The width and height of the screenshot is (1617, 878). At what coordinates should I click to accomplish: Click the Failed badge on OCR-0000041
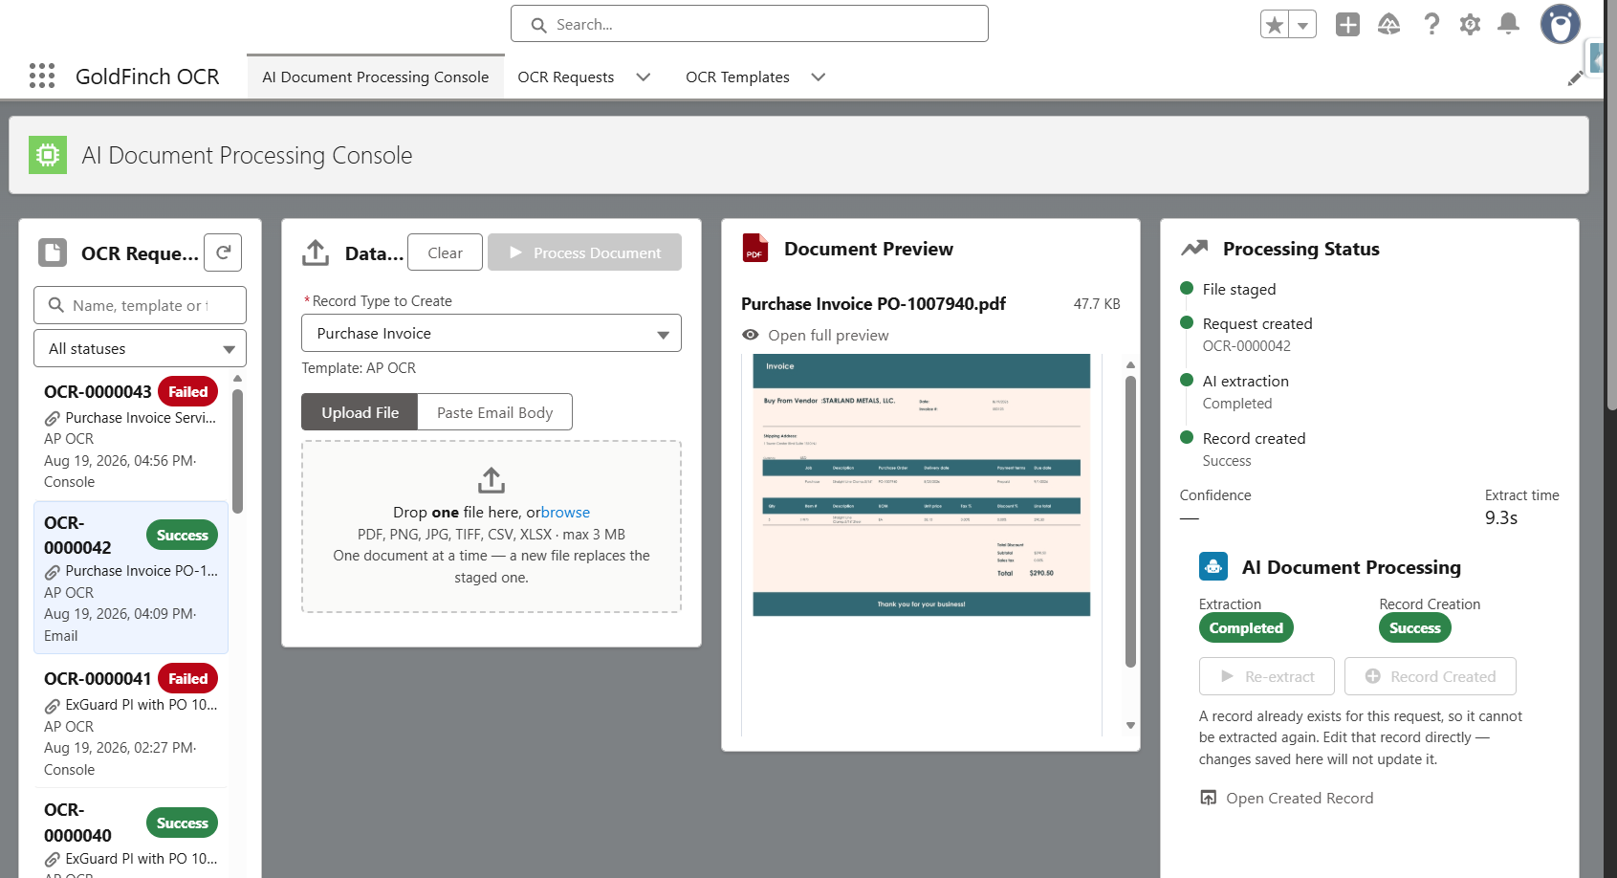[188, 678]
